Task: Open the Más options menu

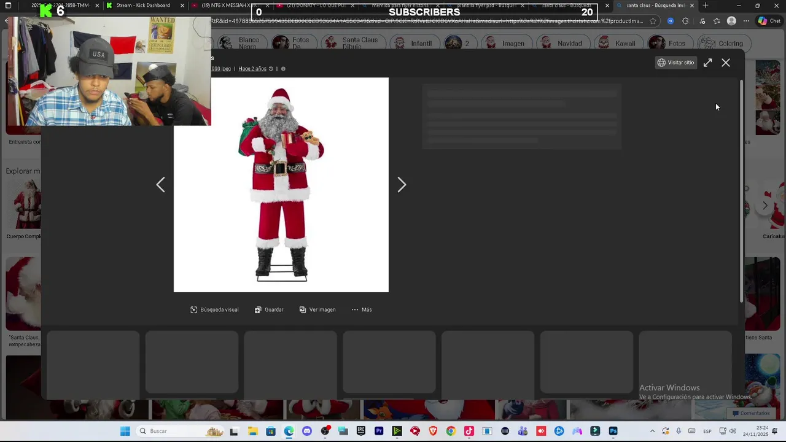Action: (362, 310)
